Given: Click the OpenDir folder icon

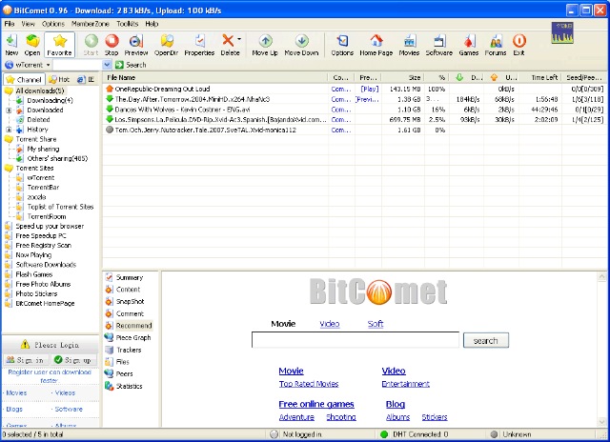Looking at the screenshot, I should click(x=167, y=41).
